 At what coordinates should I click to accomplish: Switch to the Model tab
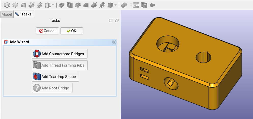point(7,14)
